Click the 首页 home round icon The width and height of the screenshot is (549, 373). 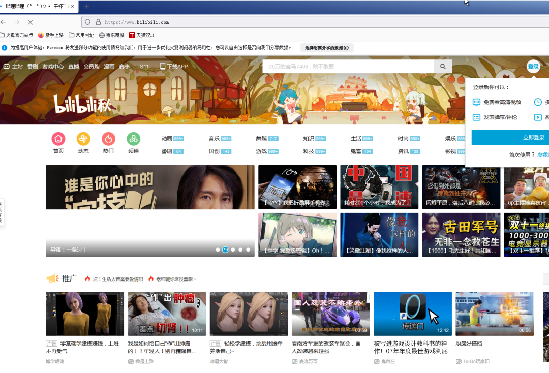(x=58, y=139)
